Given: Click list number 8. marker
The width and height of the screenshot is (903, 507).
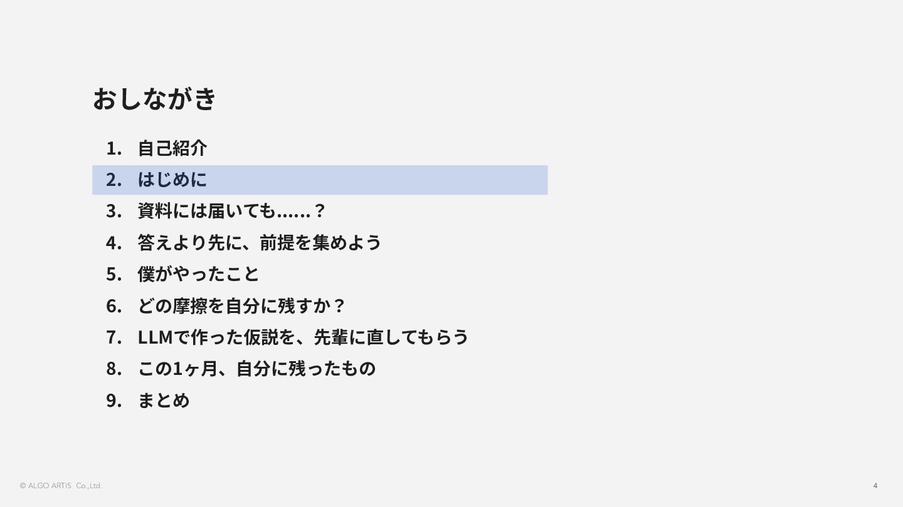Looking at the screenshot, I should click(114, 368).
